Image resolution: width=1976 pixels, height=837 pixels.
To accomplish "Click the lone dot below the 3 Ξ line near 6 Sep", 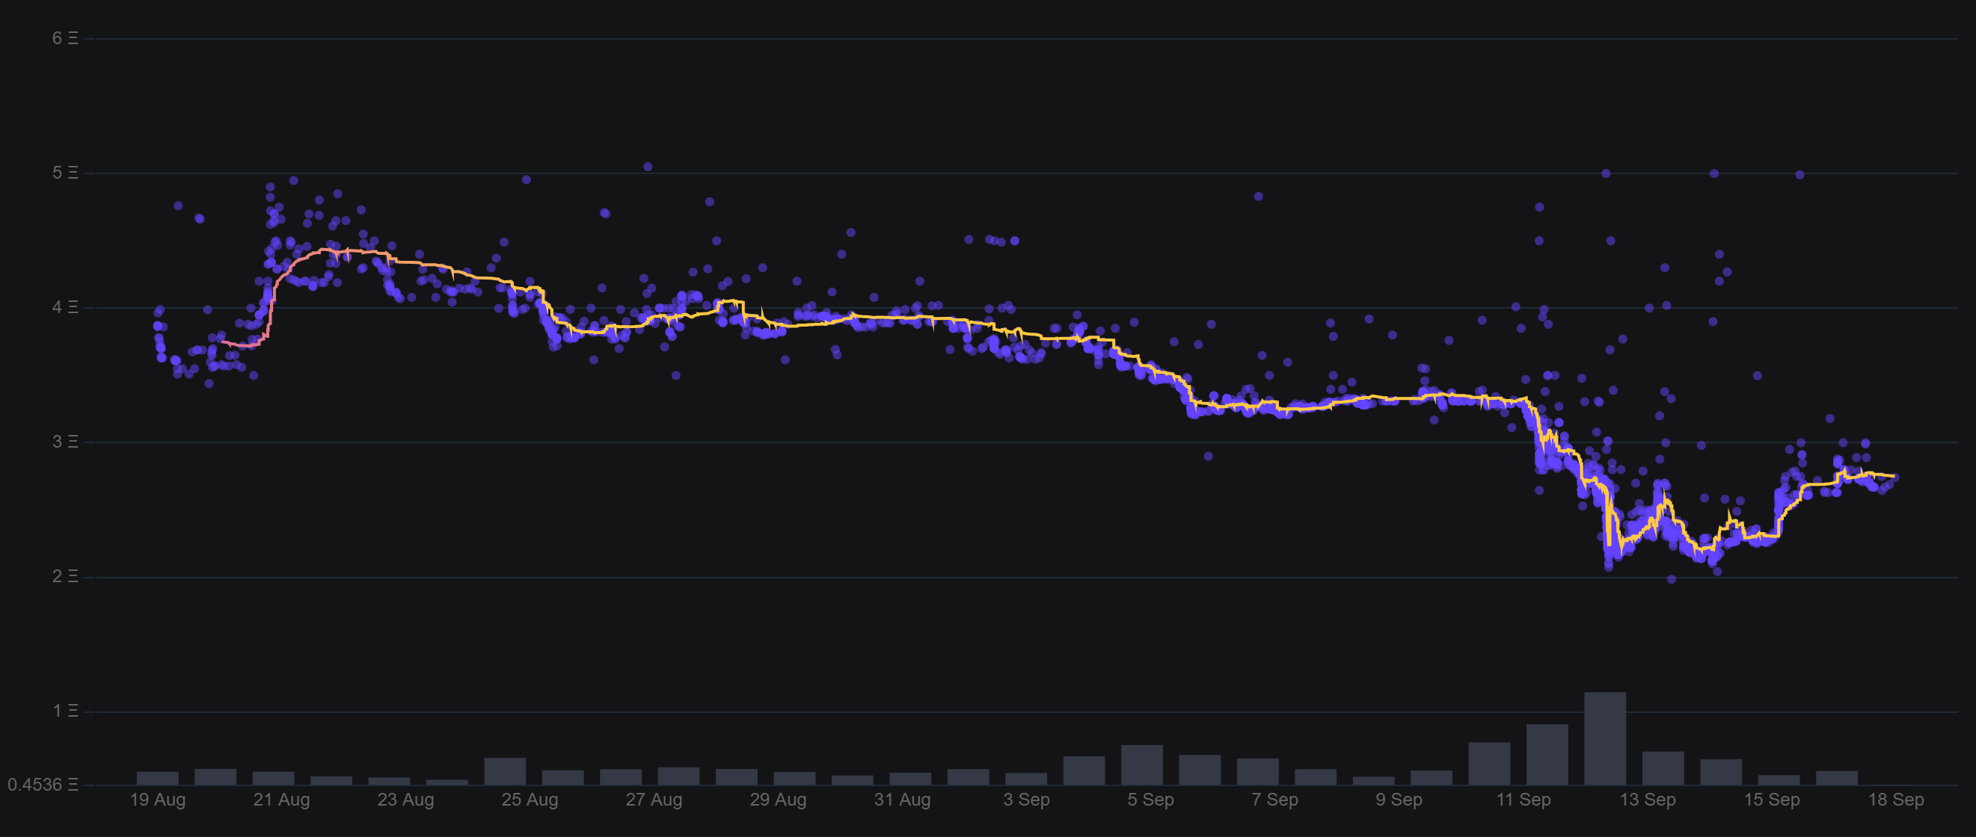I will tap(1208, 456).
